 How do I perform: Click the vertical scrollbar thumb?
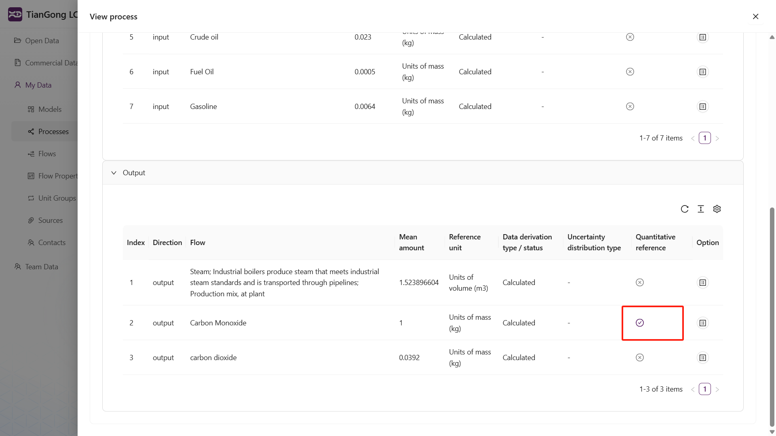(772, 317)
